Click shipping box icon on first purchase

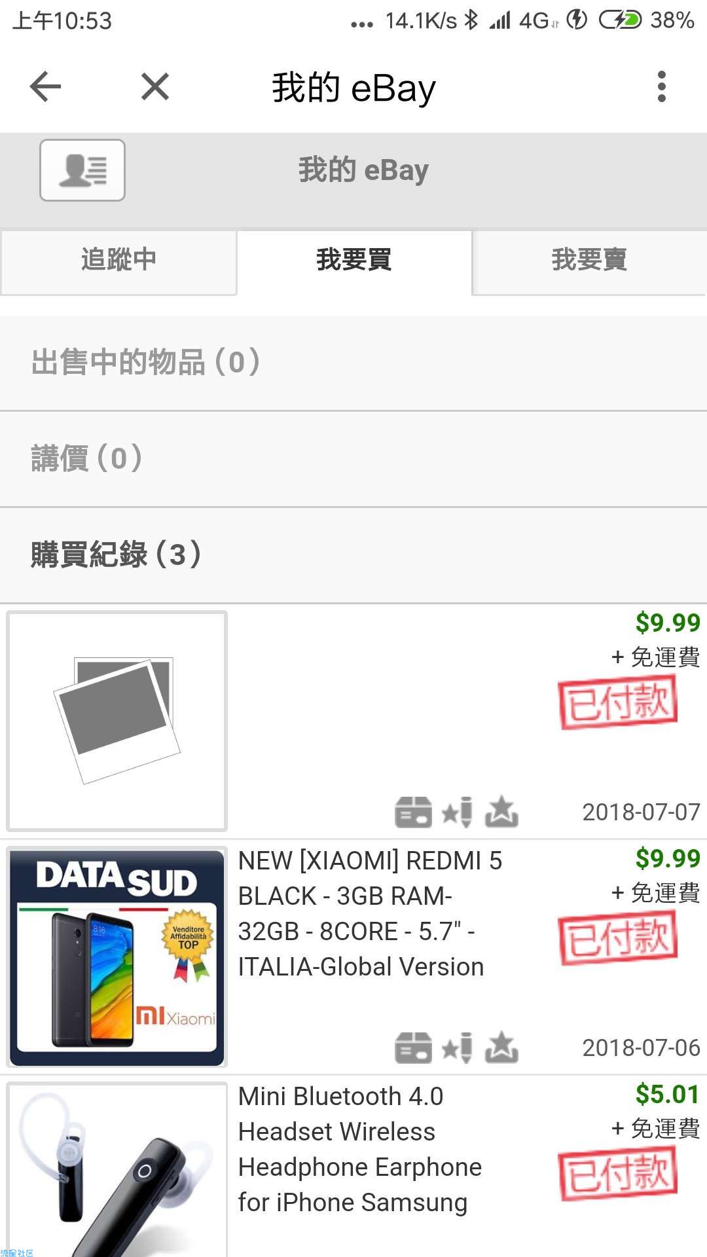tap(413, 812)
